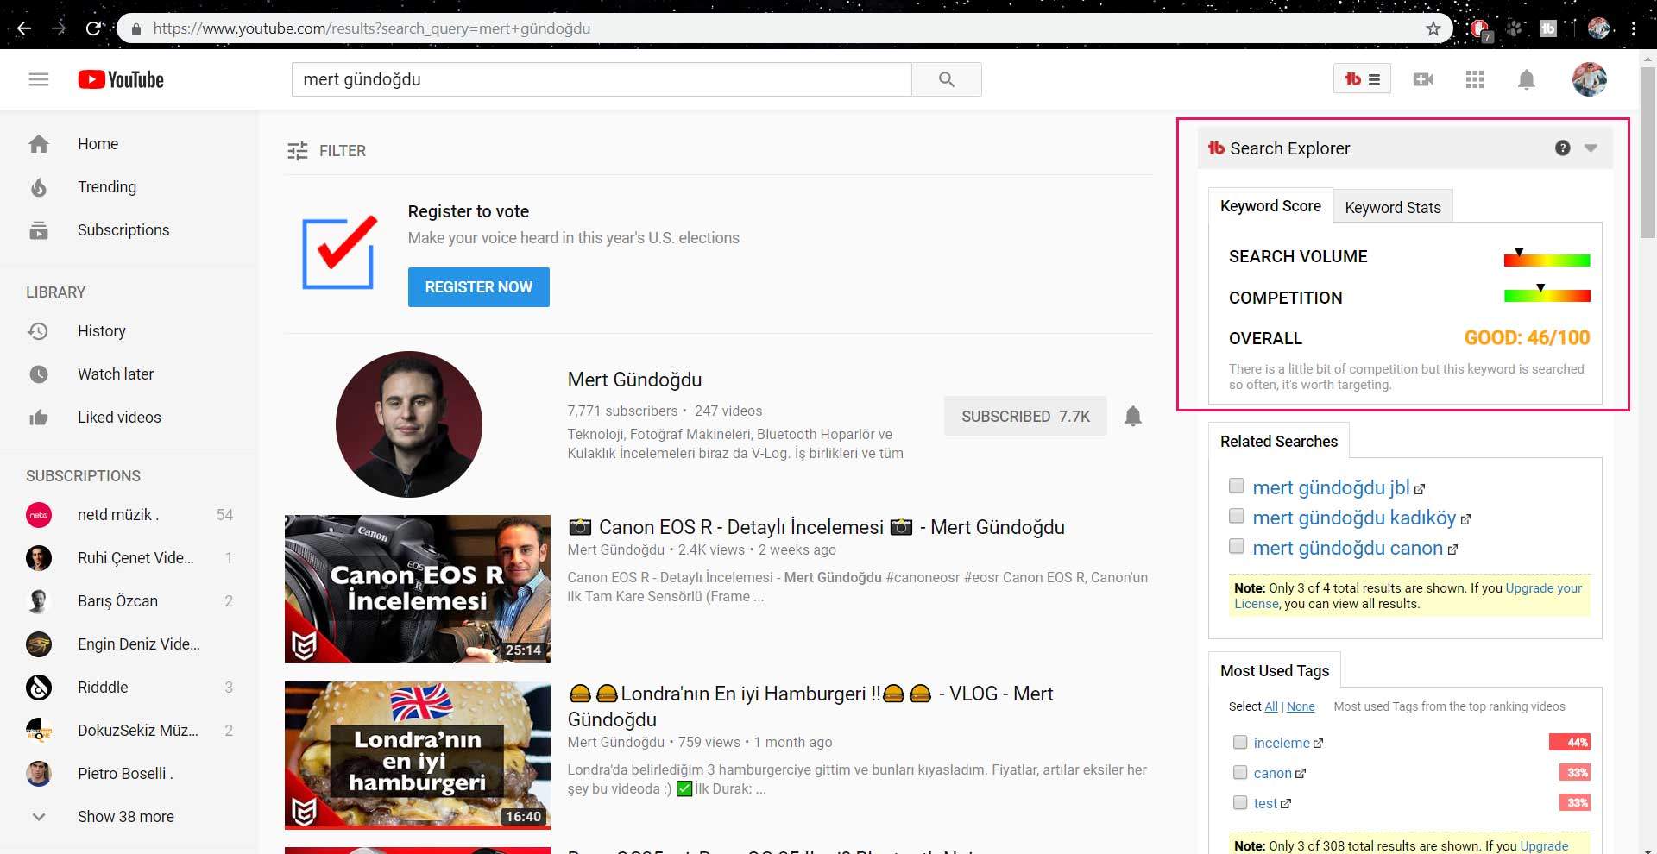This screenshot has height=854, width=1657.
Task: Open the FILTER options
Action: pyautogui.click(x=326, y=151)
